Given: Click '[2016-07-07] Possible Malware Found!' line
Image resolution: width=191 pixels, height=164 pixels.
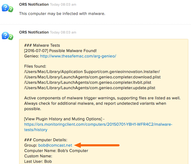Looking at the screenshot, I should click(60, 51).
